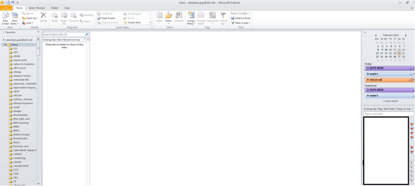Create a New E-mail
The width and height of the screenshot is (415, 186).
[x=6, y=18]
